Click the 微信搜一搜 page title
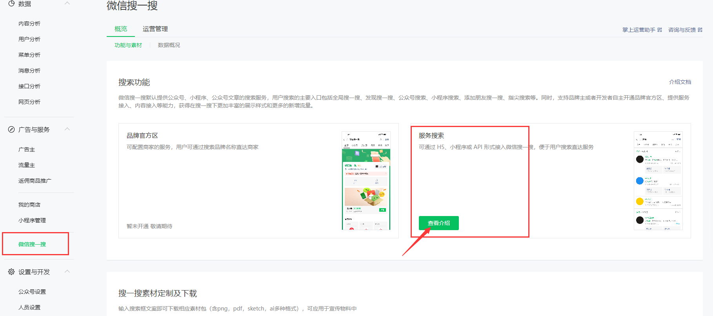713x316 pixels. click(132, 5)
